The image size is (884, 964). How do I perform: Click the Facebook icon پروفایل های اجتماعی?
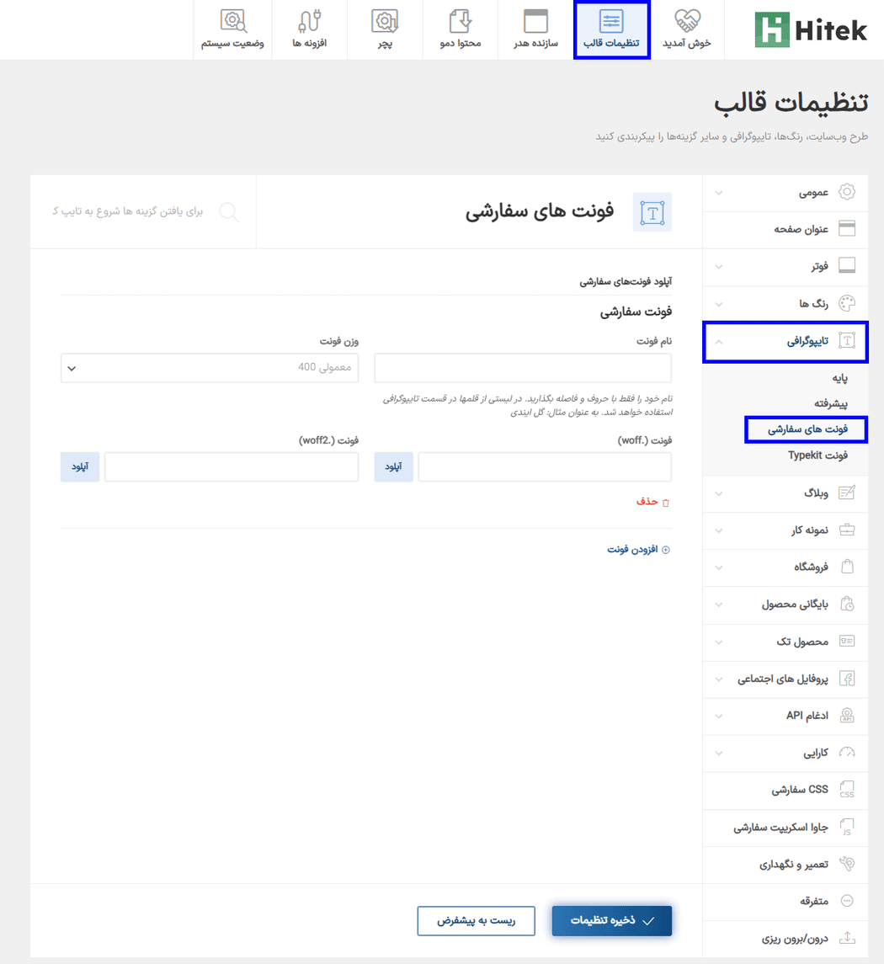pyautogui.click(x=847, y=679)
